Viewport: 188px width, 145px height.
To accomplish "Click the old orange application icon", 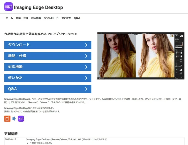I will click(x=7, y=119).
